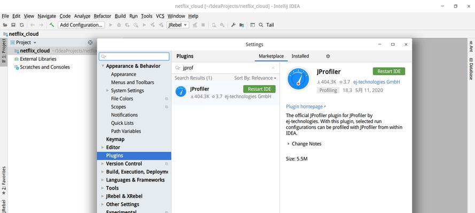
Task: Click the plugin search field containing jprof
Action: (x=225, y=68)
